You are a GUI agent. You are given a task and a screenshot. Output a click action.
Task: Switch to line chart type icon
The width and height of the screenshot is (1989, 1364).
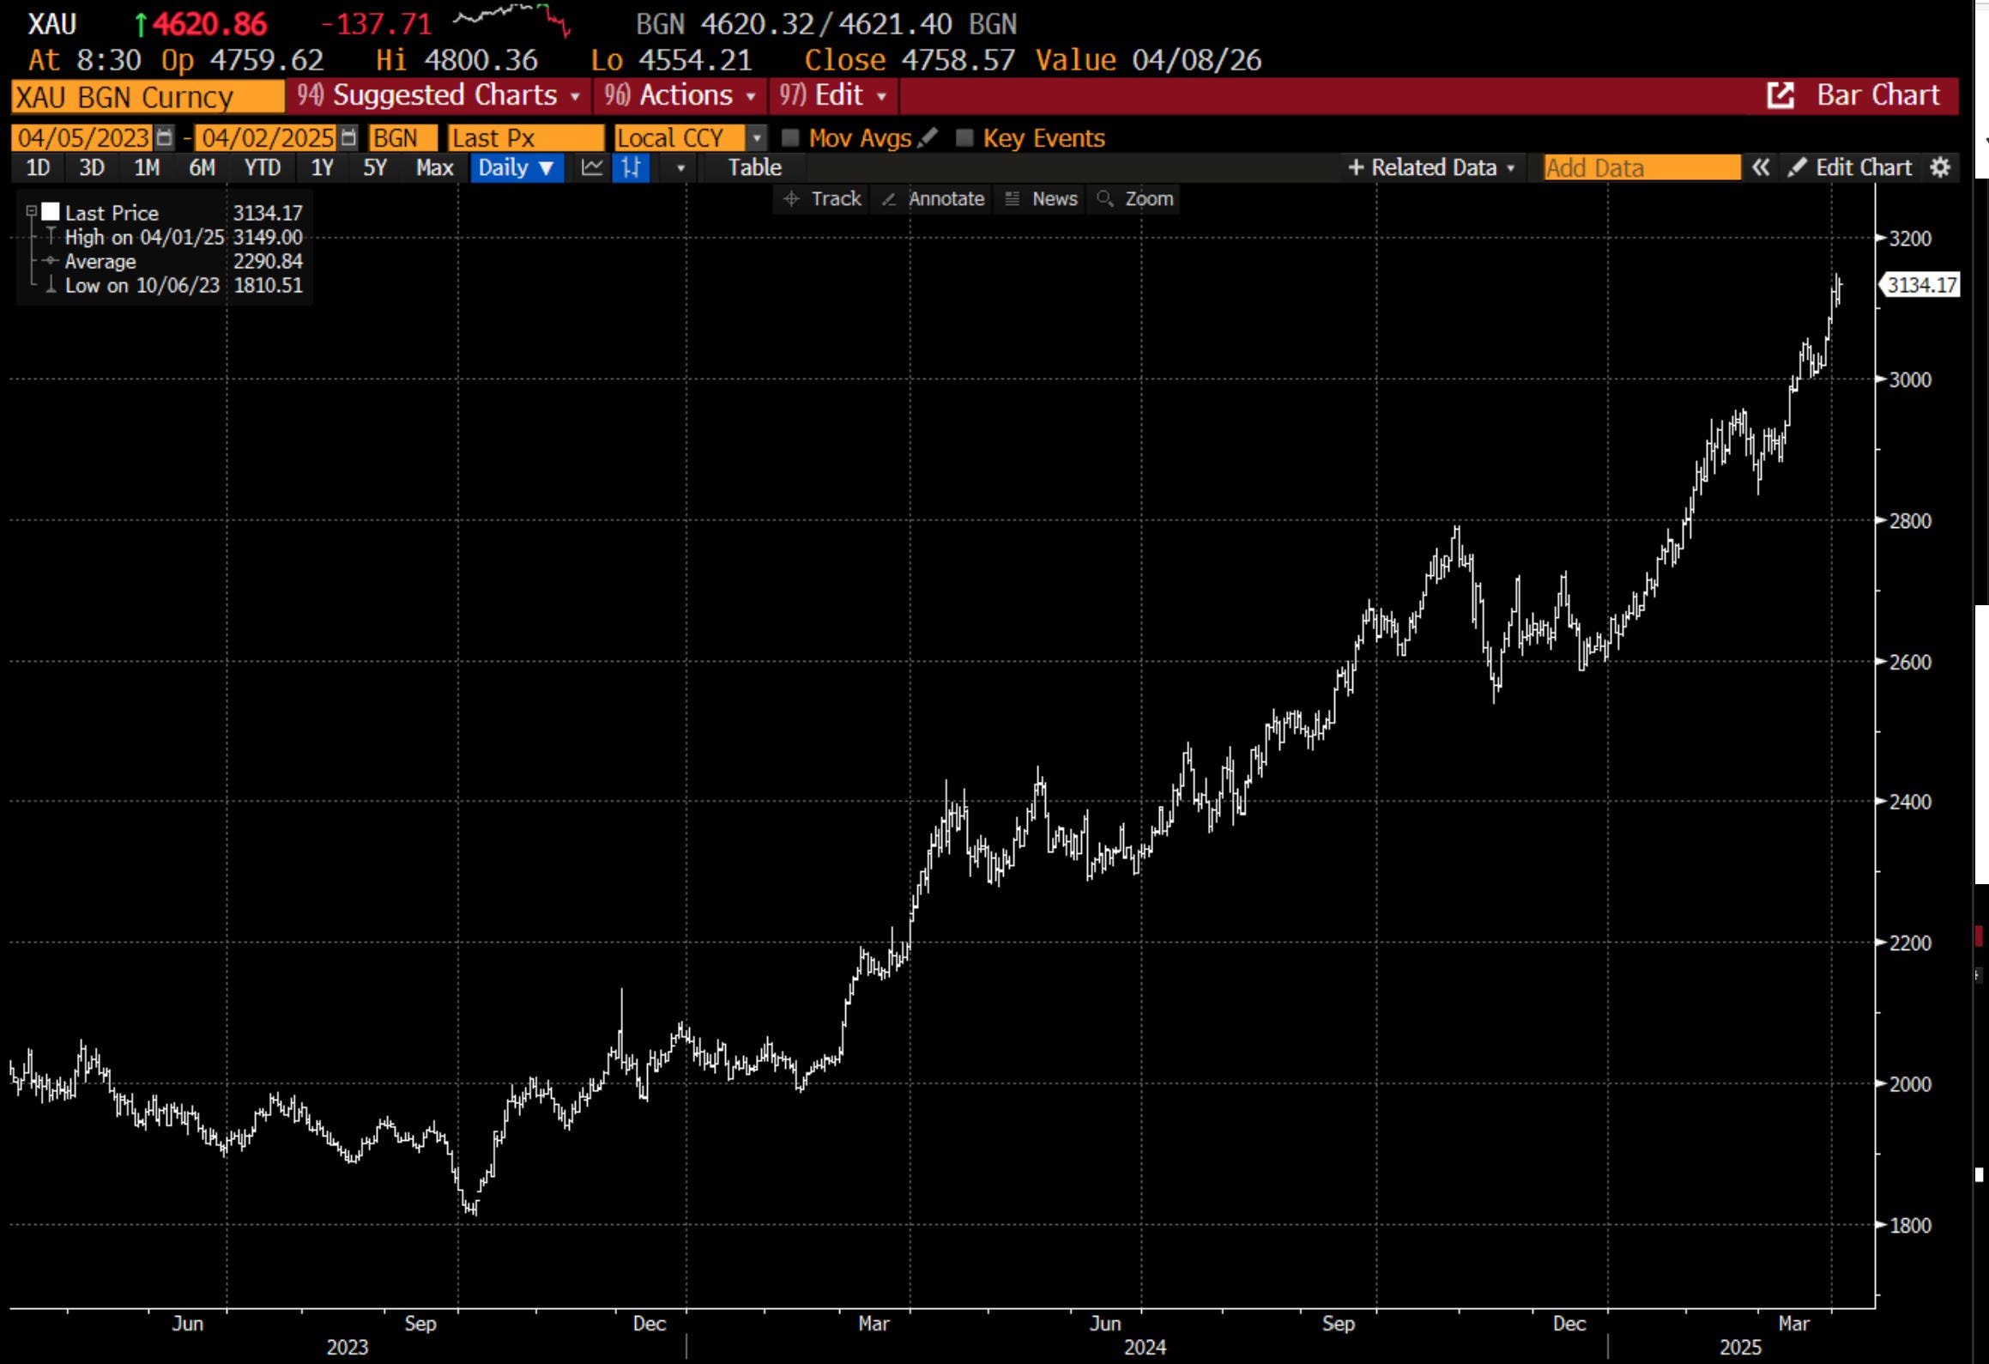pyautogui.click(x=591, y=167)
